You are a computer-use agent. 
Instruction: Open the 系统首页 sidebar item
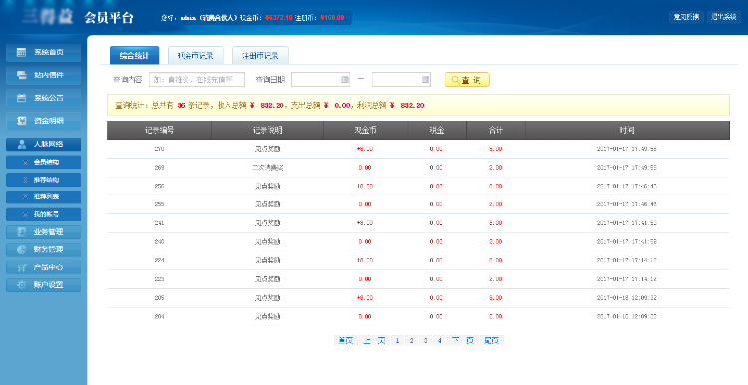(44, 52)
